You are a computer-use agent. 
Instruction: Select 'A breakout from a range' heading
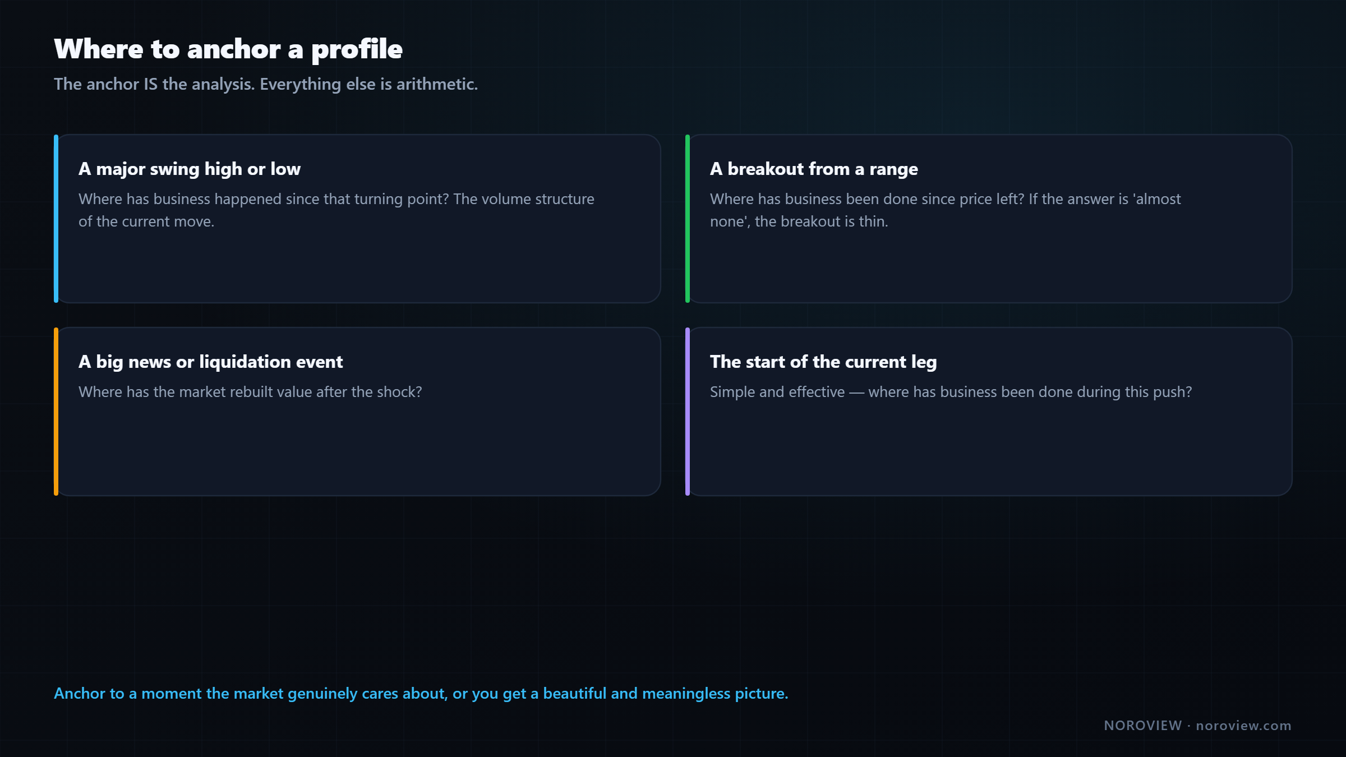pos(814,169)
